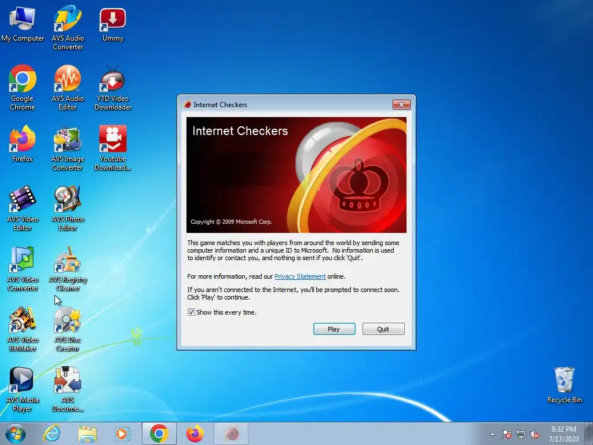
Task: Open the Recycle Bin
Action: (x=564, y=385)
